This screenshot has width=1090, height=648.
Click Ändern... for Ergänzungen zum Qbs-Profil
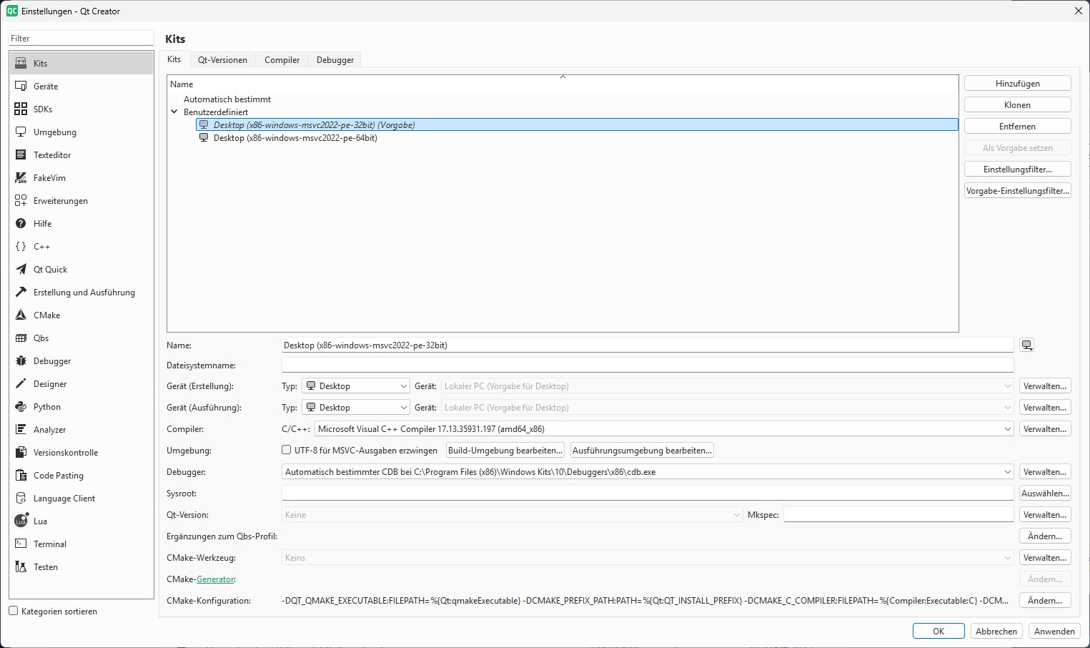point(1045,536)
